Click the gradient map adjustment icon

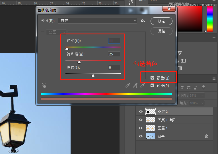(x=180, y=68)
